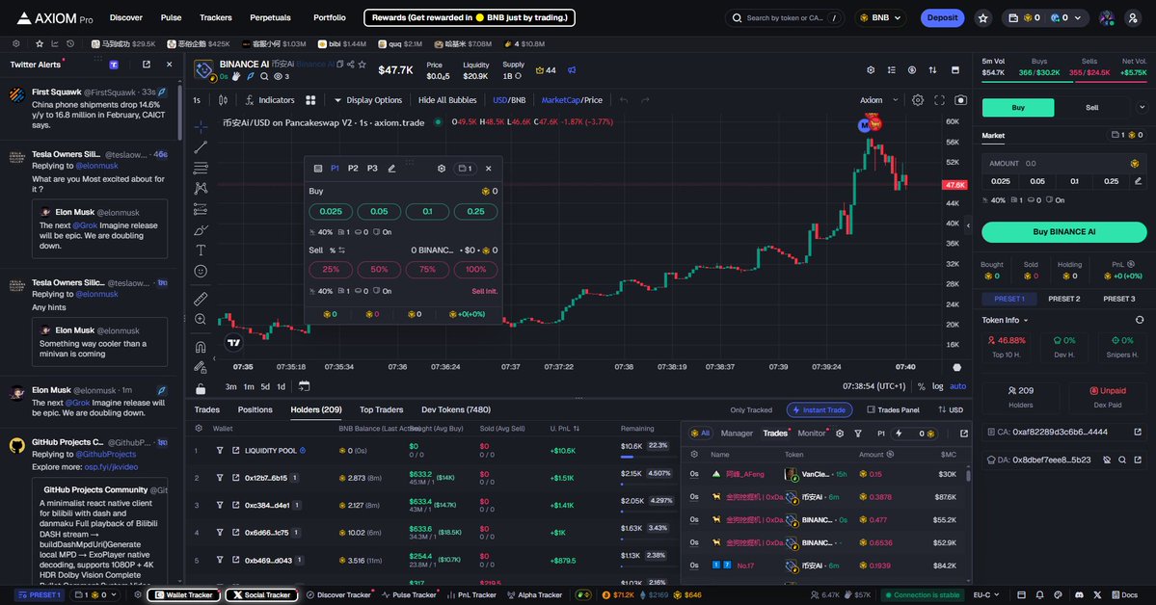Toggle Only Tracked trades filter
Image resolution: width=1156 pixels, height=605 pixels.
pos(750,410)
